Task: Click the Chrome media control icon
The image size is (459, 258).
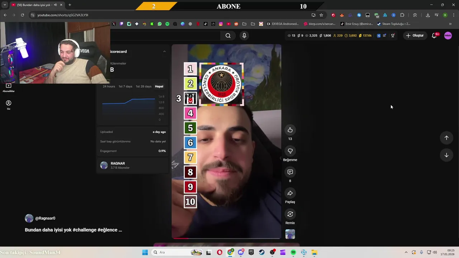Action: coord(436,15)
